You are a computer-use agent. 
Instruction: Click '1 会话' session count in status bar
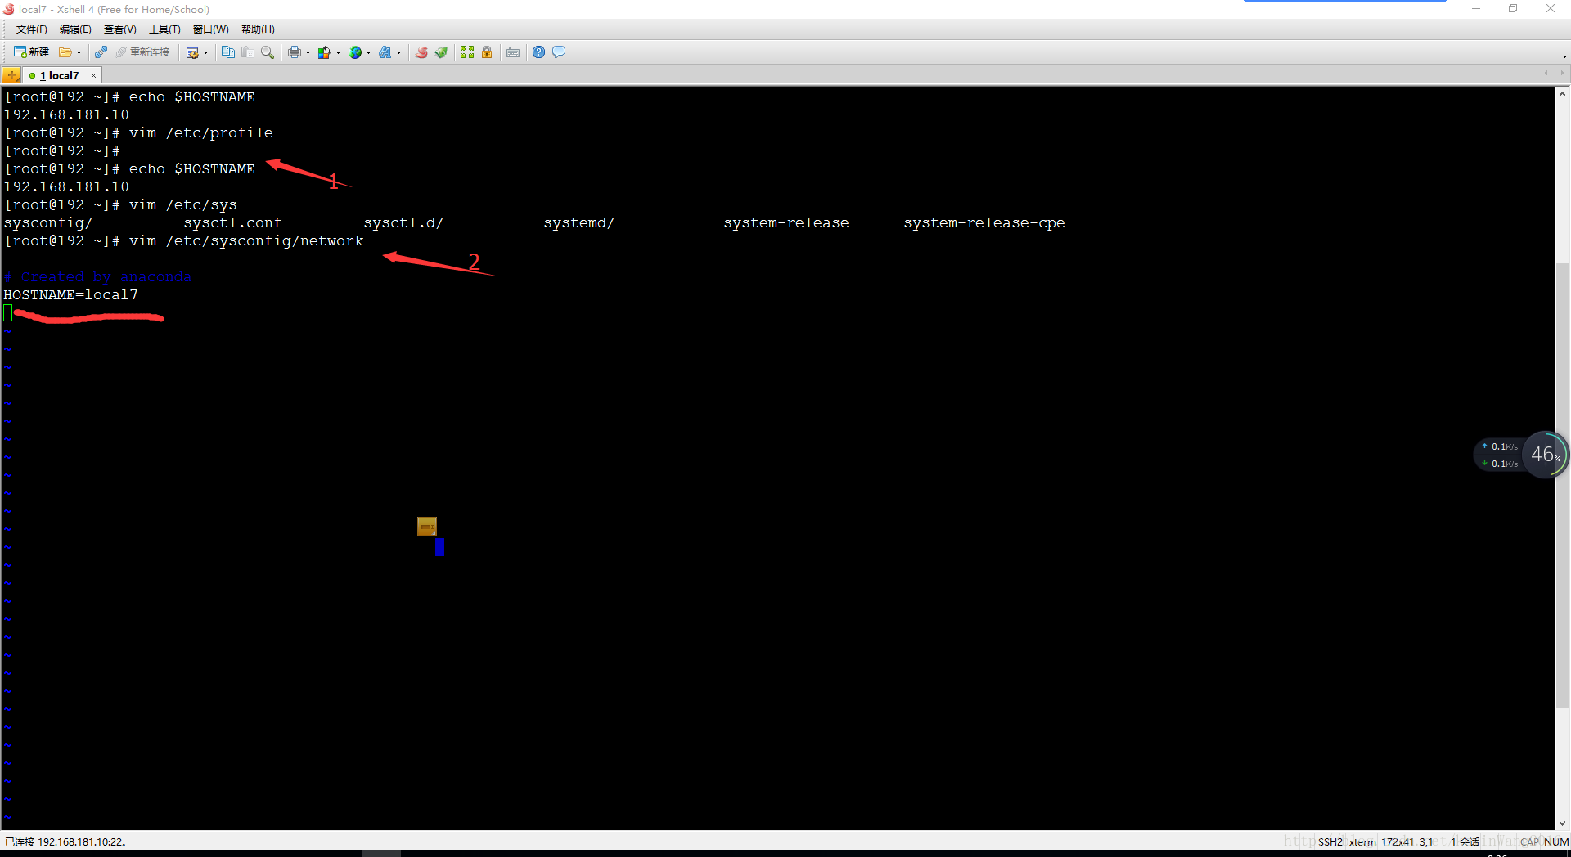[x=1465, y=841]
